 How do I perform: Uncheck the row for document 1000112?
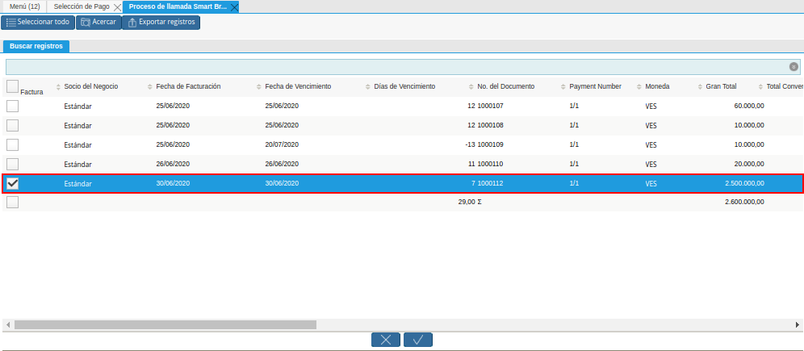point(12,183)
